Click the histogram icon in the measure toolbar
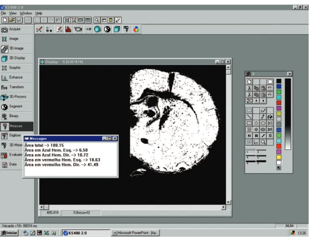 (x=68, y=30)
